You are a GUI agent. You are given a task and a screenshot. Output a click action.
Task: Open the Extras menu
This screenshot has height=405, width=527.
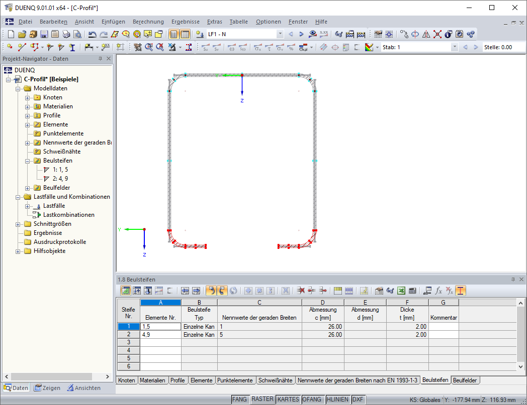214,22
